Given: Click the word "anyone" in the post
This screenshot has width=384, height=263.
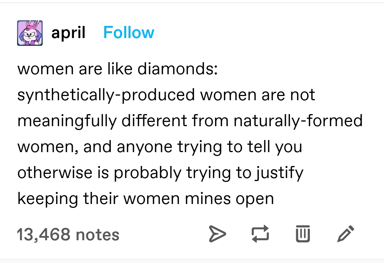Looking at the screenshot, I should [x=145, y=147].
